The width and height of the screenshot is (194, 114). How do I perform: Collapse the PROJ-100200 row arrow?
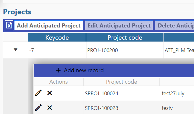(x=16, y=50)
